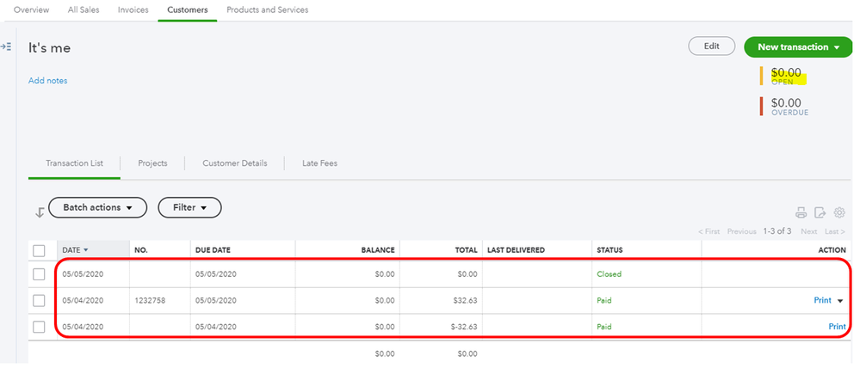
Task: Export the transaction list to file
Action: 820,213
